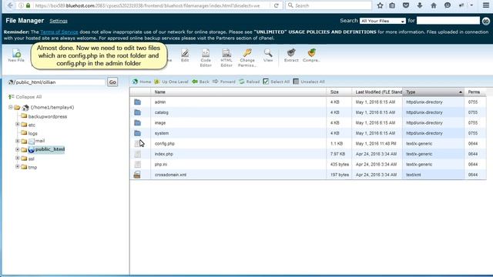
Task: Click the catalog folder icon
Action: coord(137,112)
